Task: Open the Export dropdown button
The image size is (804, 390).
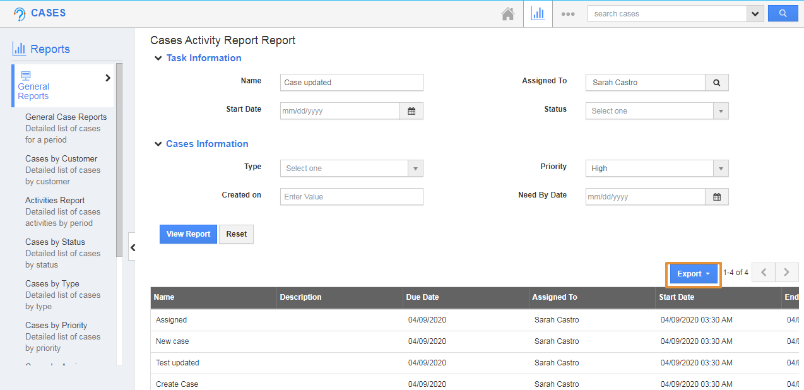Action: (x=694, y=274)
